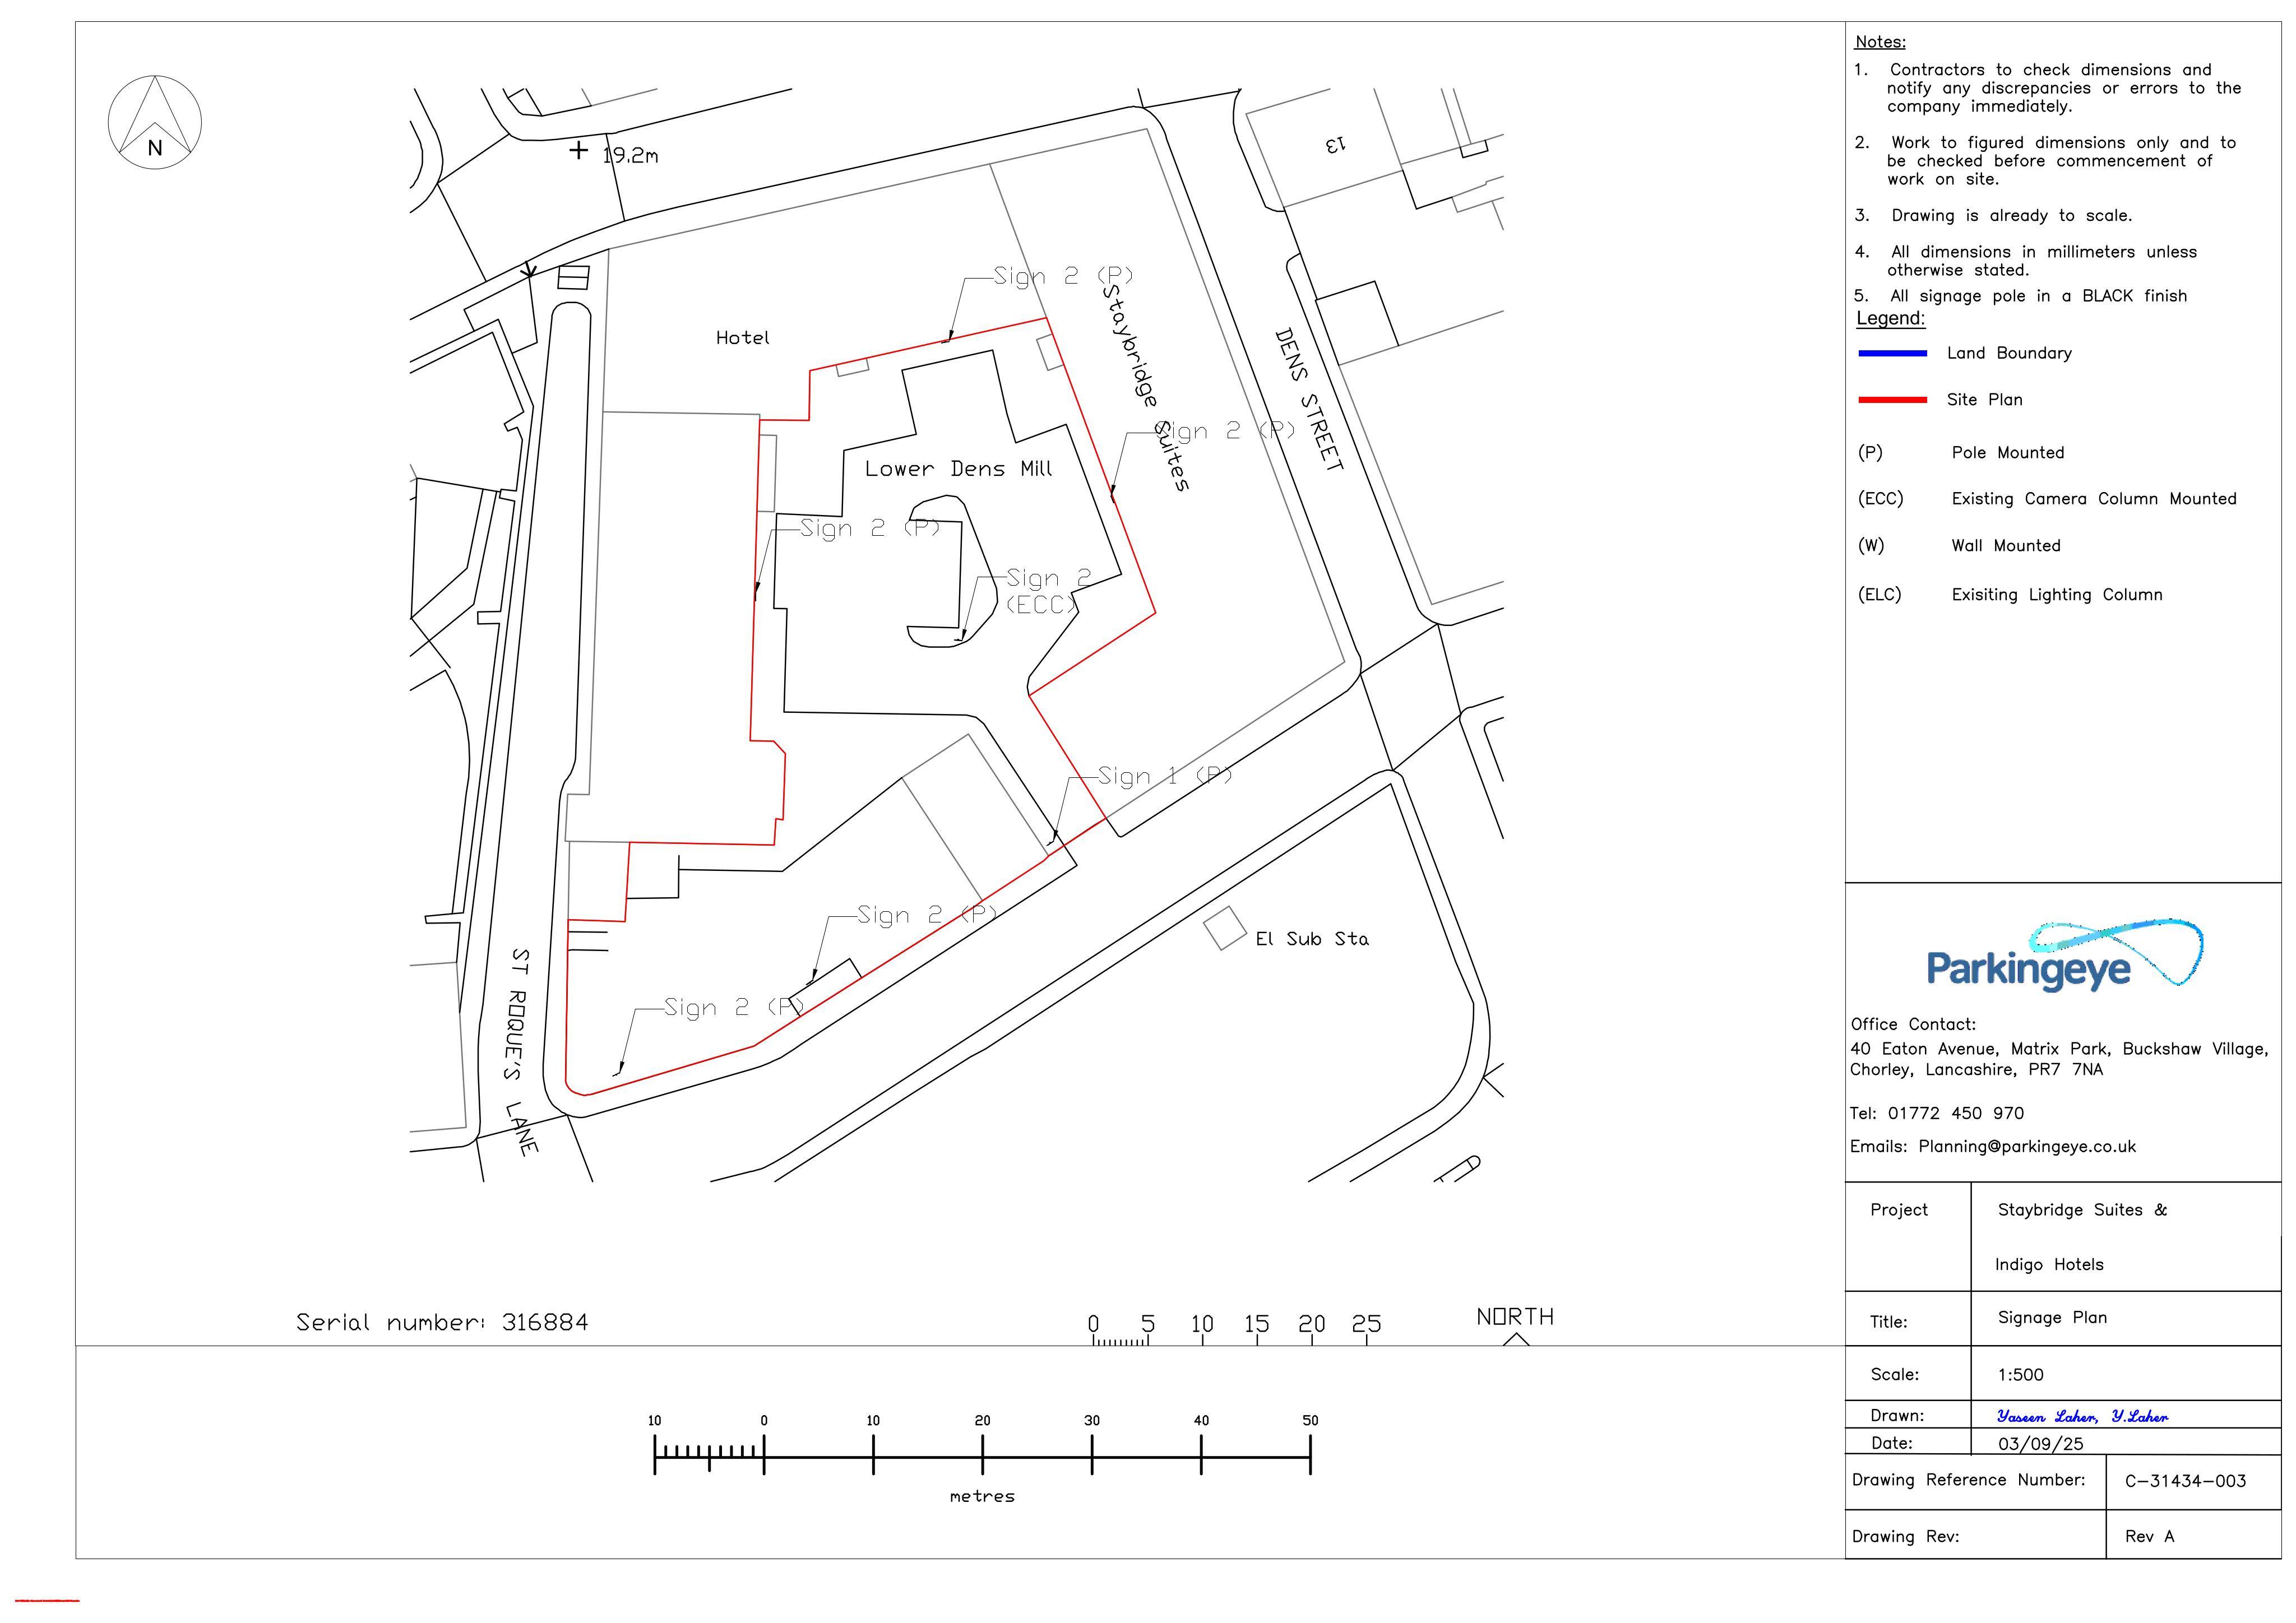Select the date '03/09/25'

click(x=2041, y=1444)
